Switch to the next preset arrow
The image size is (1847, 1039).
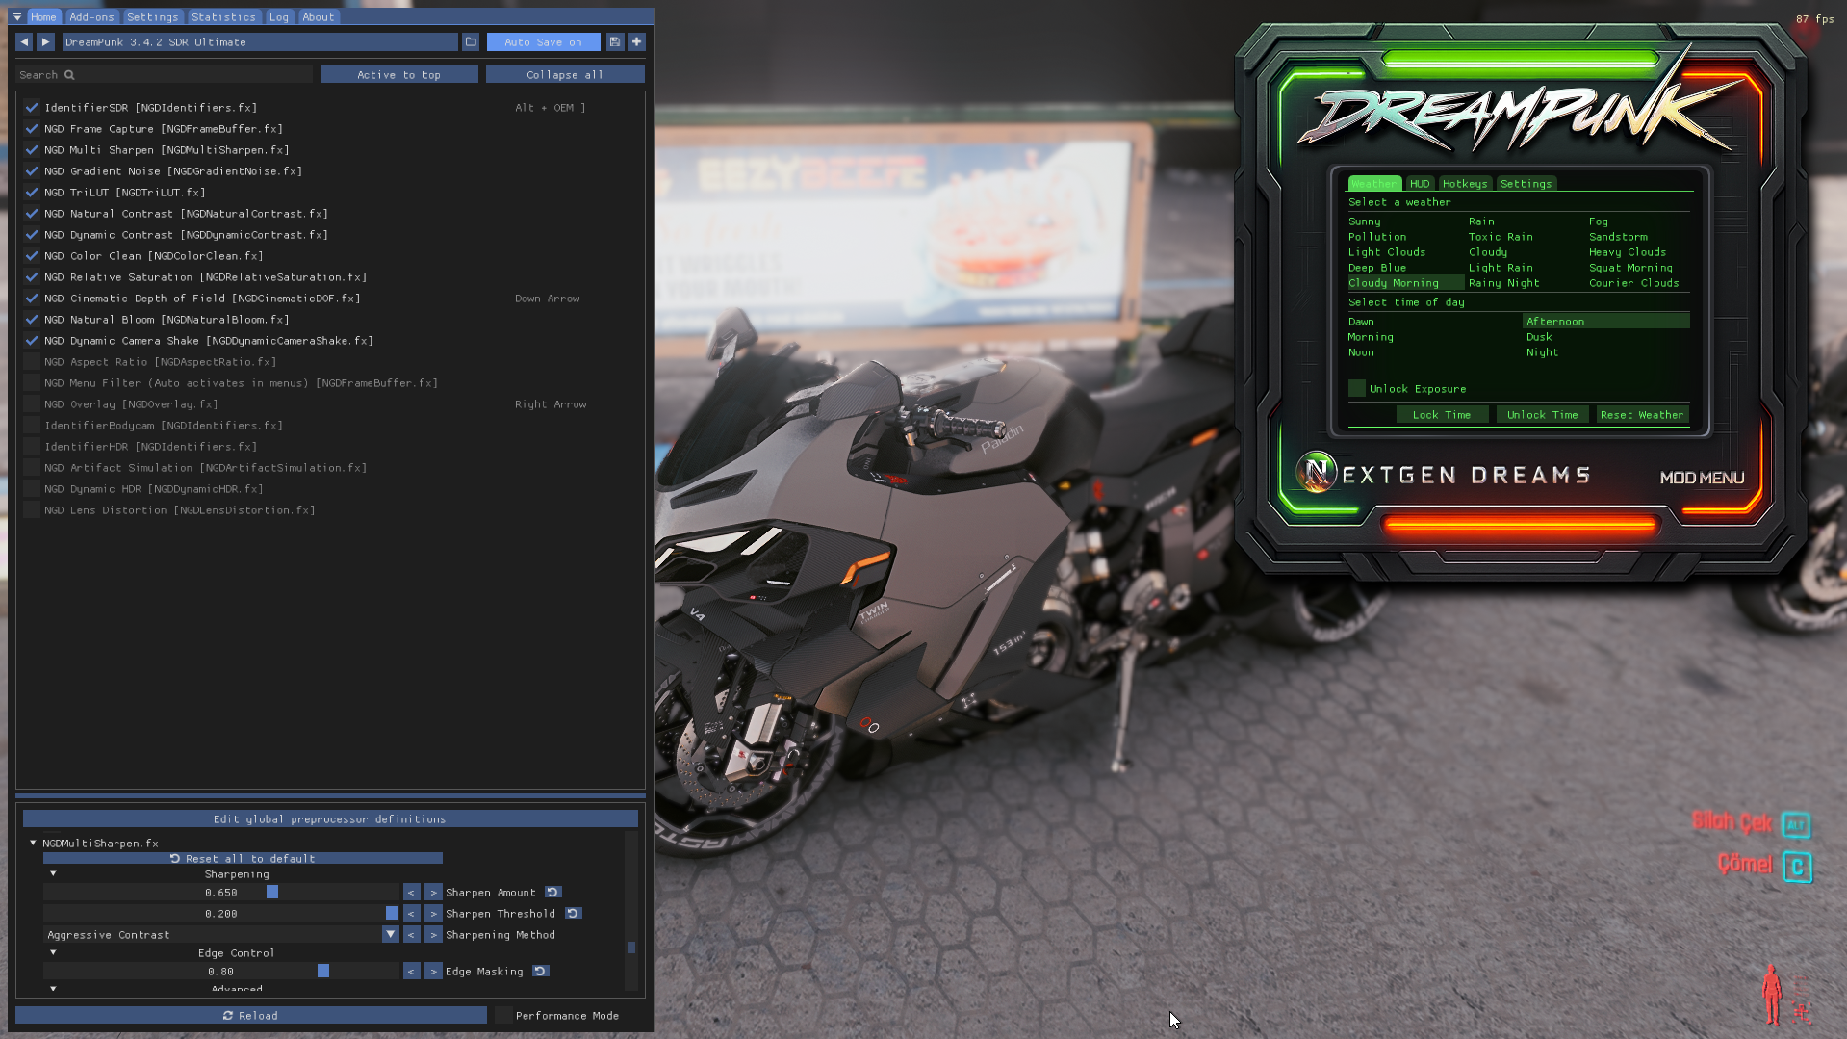coord(45,42)
